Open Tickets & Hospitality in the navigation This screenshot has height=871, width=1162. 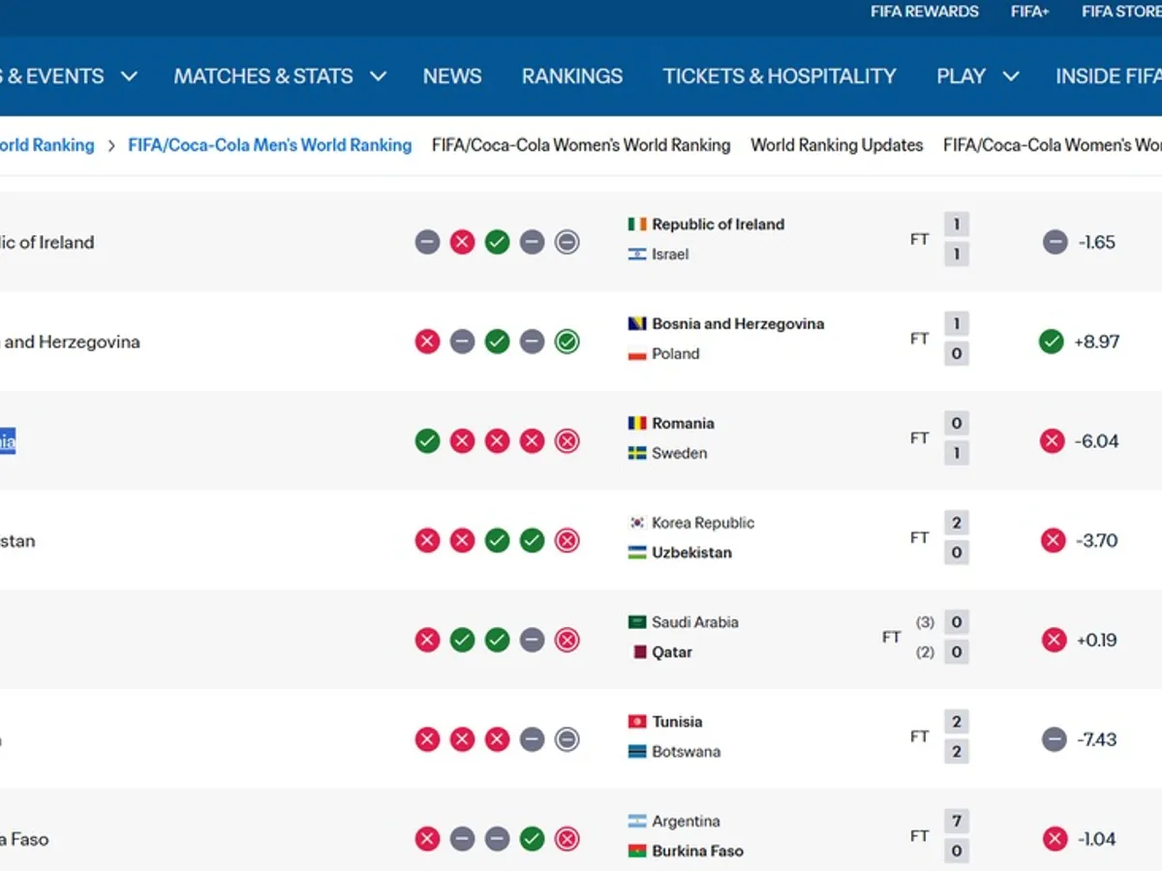[780, 76]
